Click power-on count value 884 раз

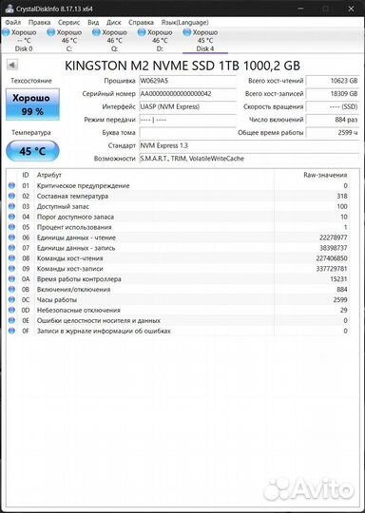(333, 120)
